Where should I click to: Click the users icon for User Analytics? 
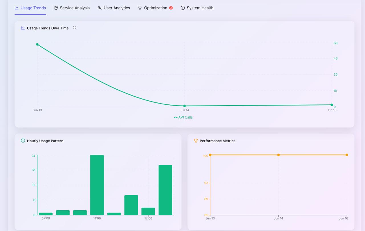pyautogui.click(x=100, y=8)
